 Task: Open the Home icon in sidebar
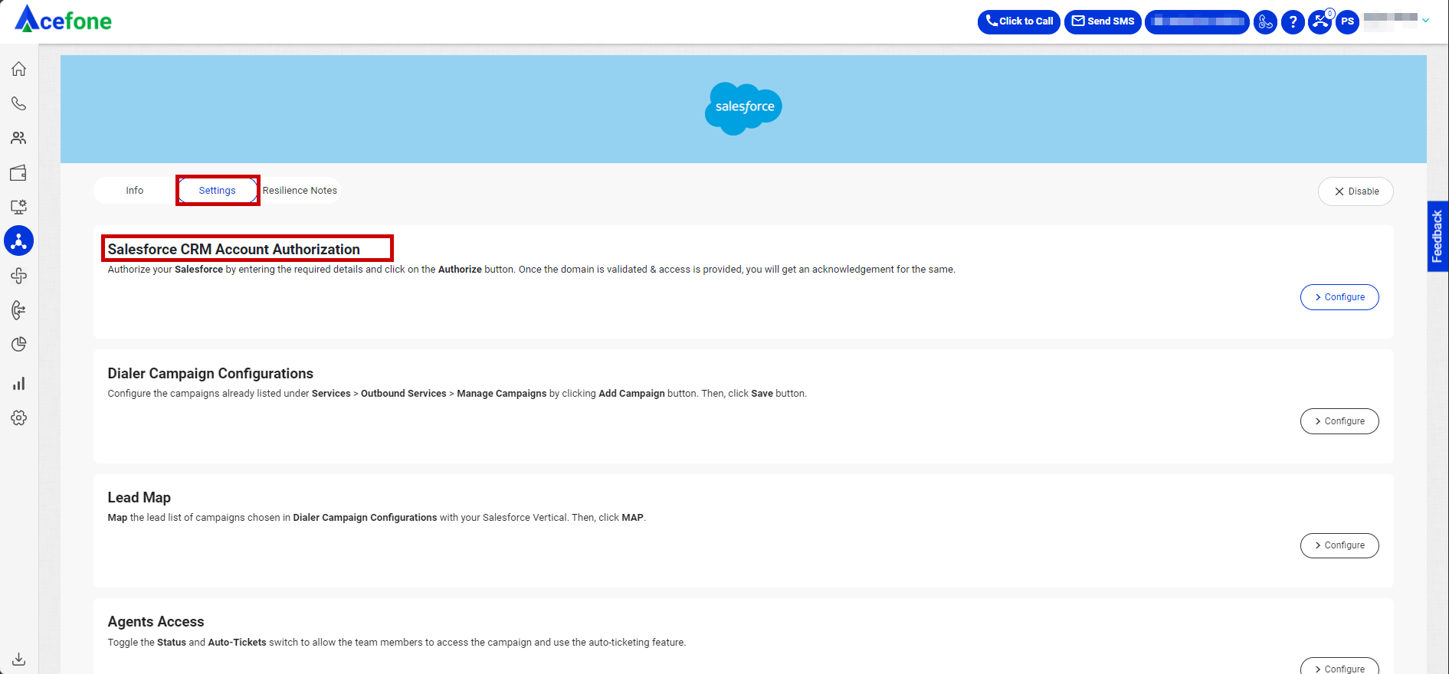[19, 69]
